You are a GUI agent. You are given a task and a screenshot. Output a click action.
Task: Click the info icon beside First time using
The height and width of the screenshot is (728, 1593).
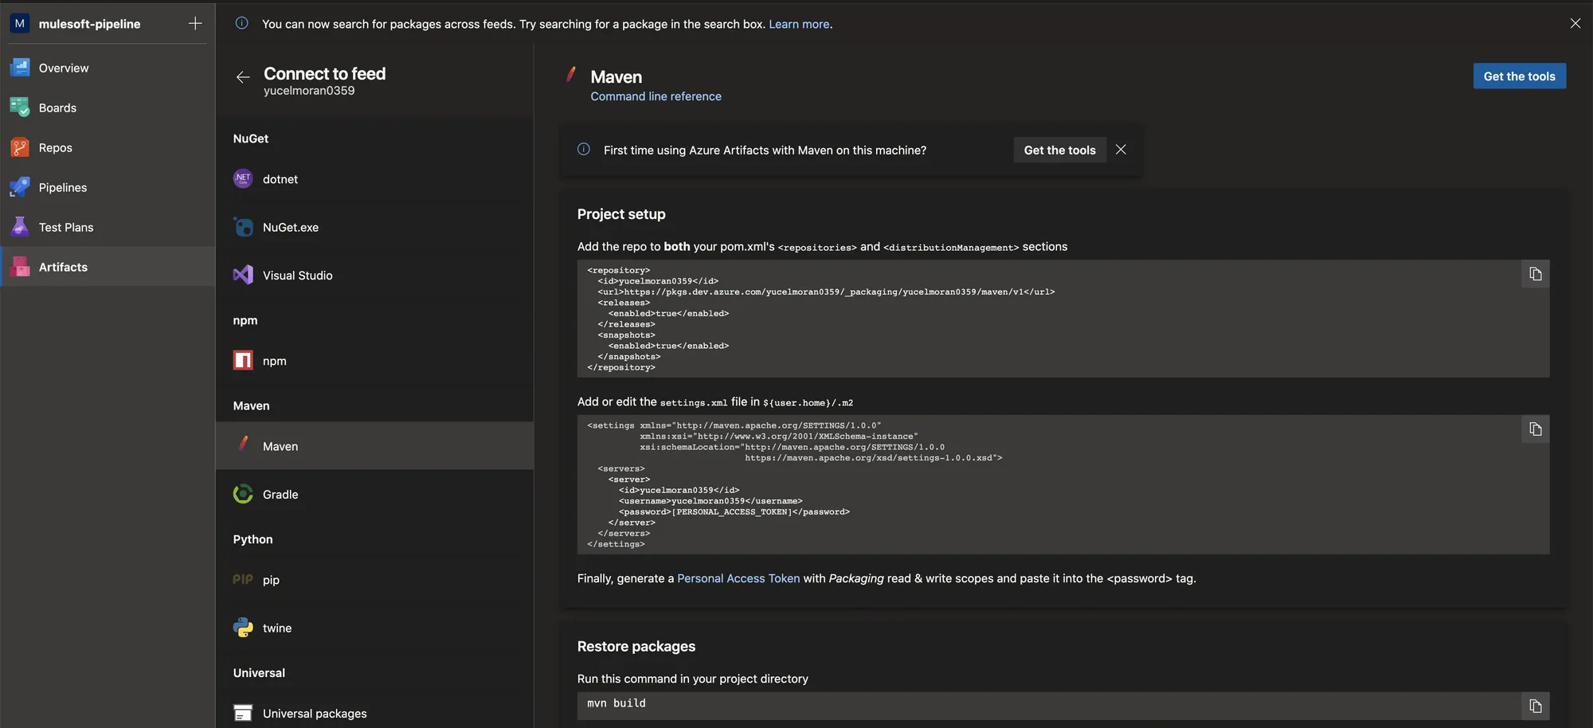[584, 149]
